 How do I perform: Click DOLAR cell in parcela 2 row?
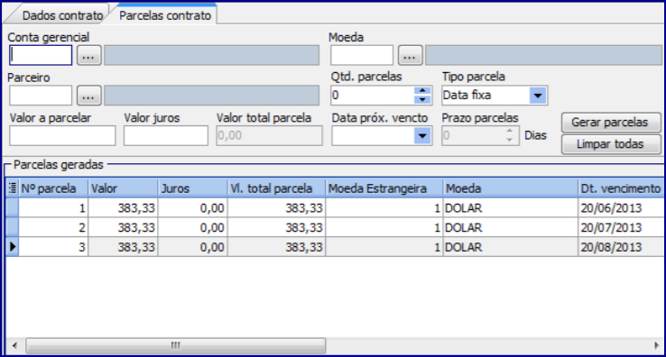511,227
